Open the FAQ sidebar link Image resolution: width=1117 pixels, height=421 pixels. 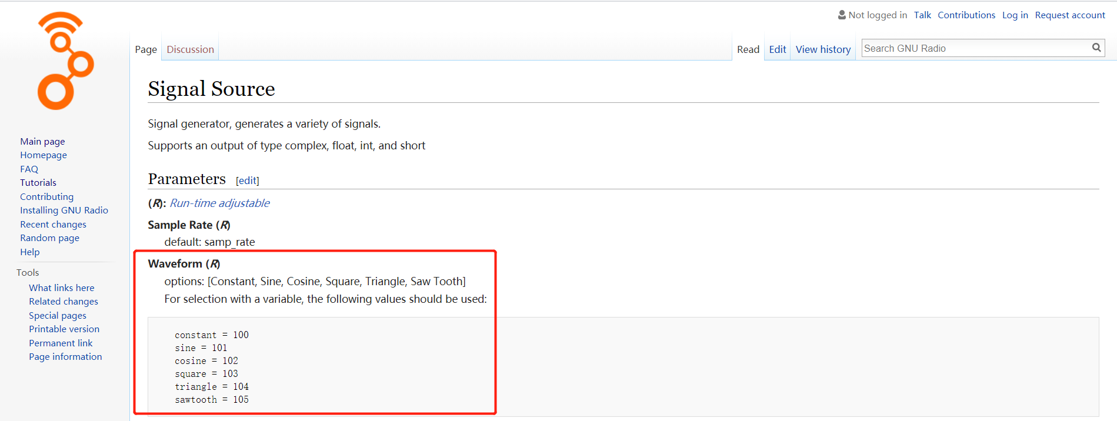click(29, 169)
